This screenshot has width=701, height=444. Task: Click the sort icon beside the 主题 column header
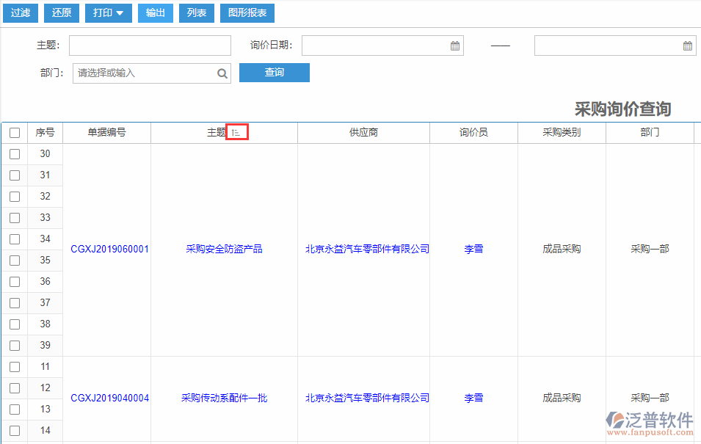(236, 132)
